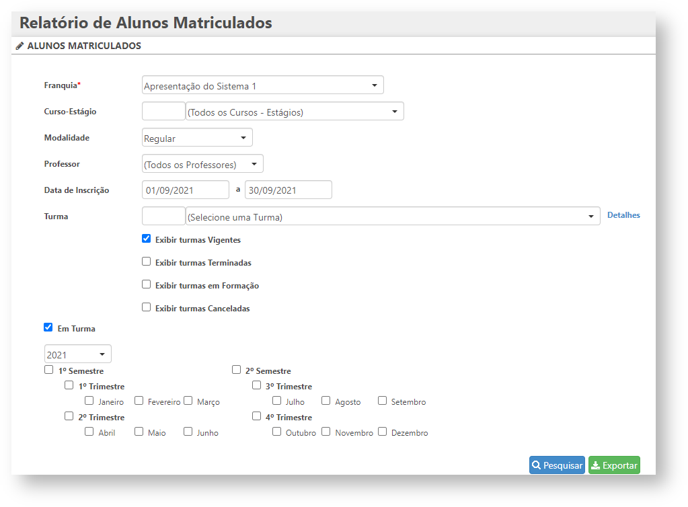
Task: Open the Turma selection dropdown
Action: click(x=393, y=217)
